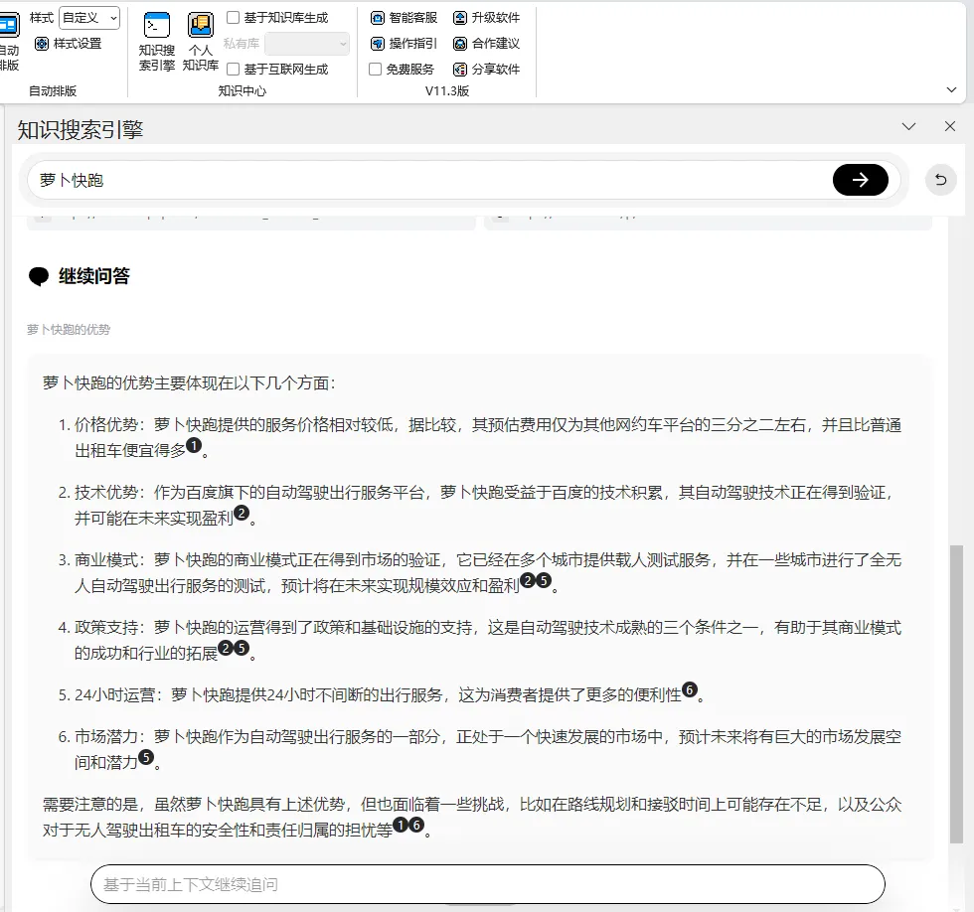
Task: Open the 个人知识库 icon
Action: (200, 41)
